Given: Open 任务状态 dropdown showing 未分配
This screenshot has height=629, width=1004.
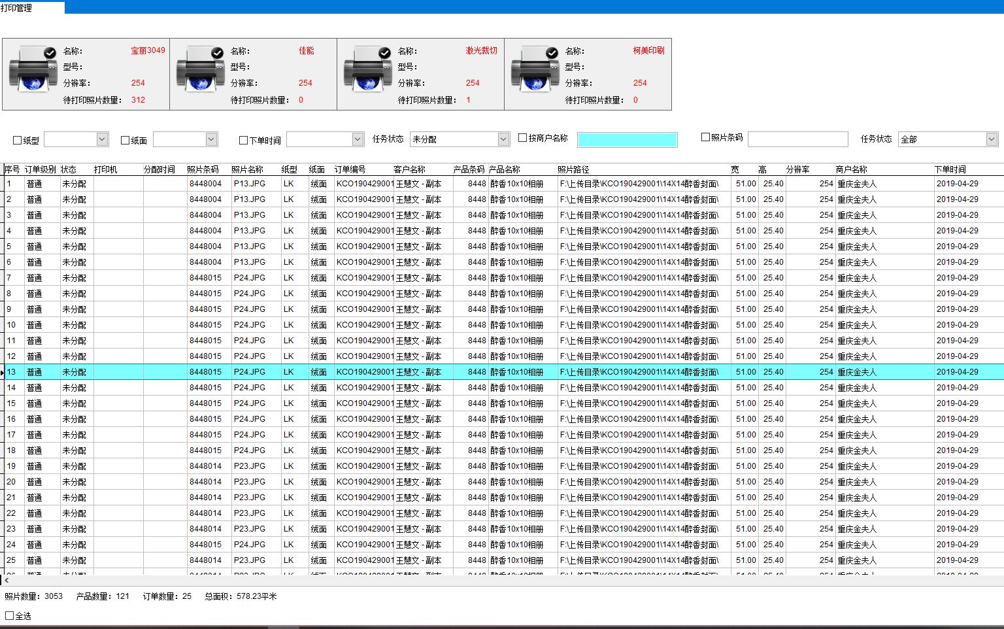Looking at the screenshot, I should pyautogui.click(x=503, y=139).
